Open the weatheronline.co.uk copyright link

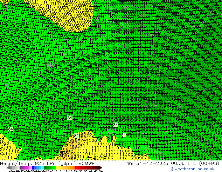(x=193, y=169)
